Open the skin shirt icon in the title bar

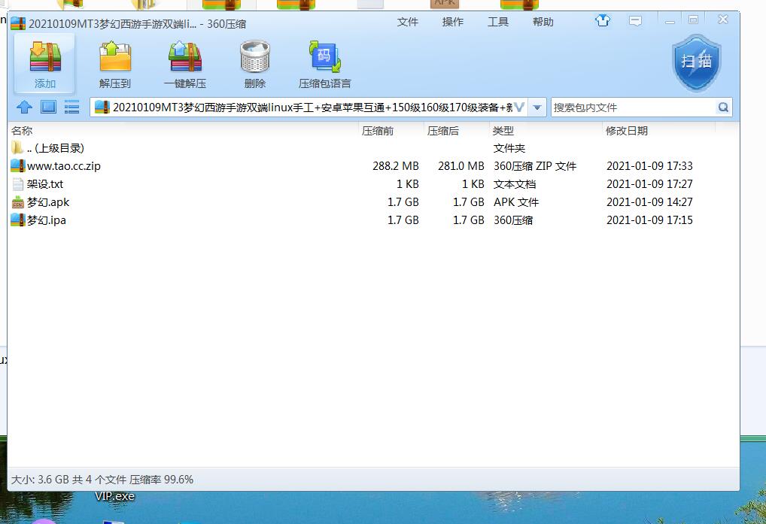point(603,21)
